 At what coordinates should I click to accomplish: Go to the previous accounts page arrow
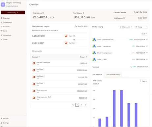click(73, 105)
